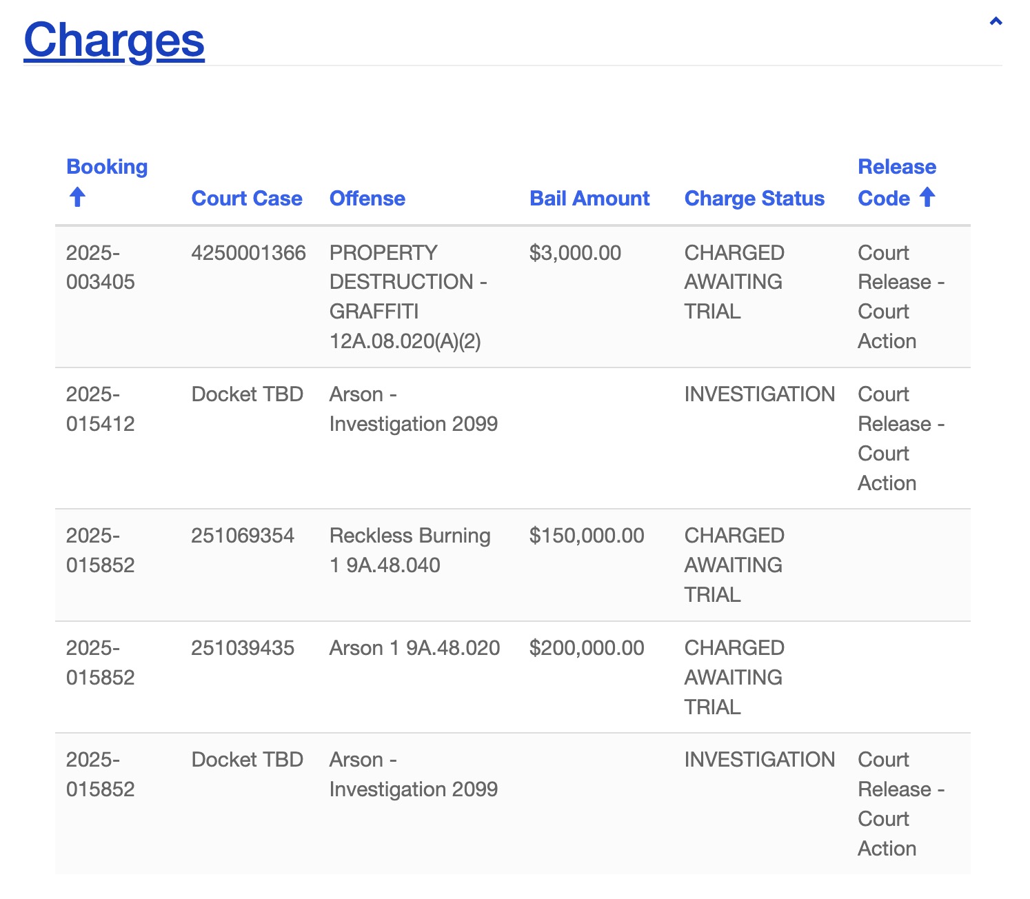This screenshot has height=899, width=1030.
Task: Sort charges by Bail Amount
Action: click(x=589, y=199)
